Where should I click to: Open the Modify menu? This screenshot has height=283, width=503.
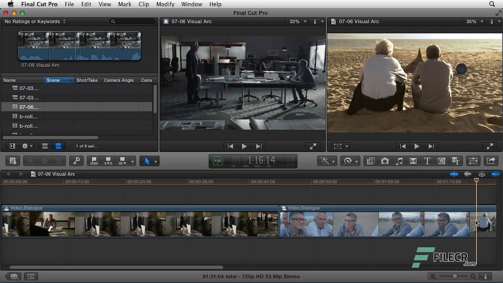point(165,4)
